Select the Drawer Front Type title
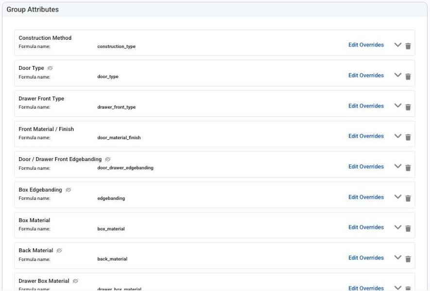 coord(41,98)
